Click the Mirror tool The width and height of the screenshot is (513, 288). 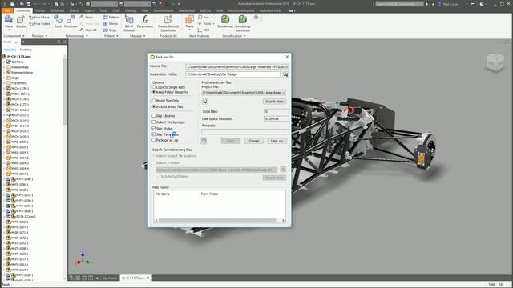111,23
